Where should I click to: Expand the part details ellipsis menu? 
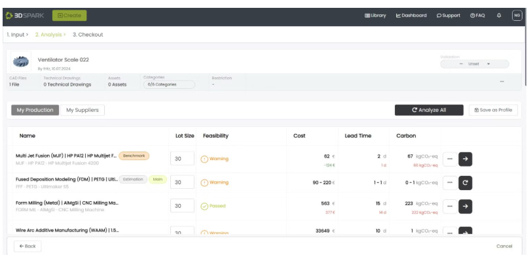(502, 82)
